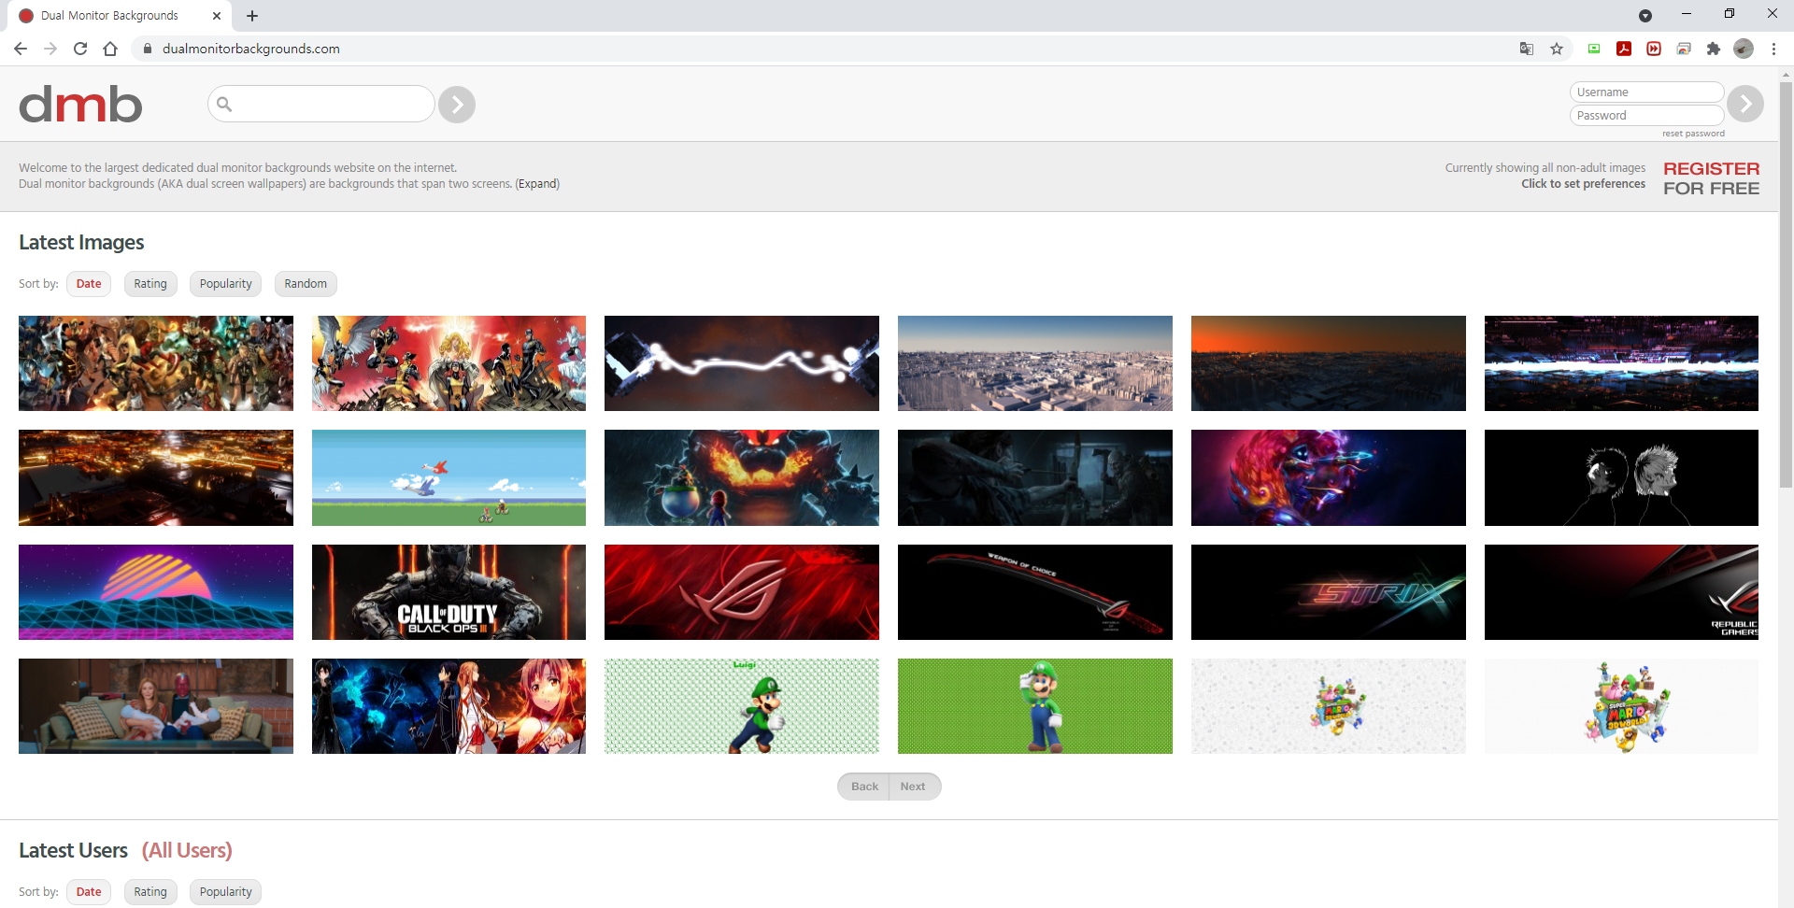Open the Bowser fire wallpaper thumbnail
Image resolution: width=1794 pixels, height=908 pixels.
742,477
